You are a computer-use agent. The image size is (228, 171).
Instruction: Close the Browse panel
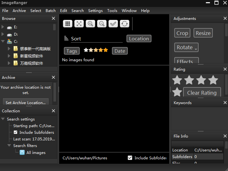pyautogui.click(x=53, y=19)
